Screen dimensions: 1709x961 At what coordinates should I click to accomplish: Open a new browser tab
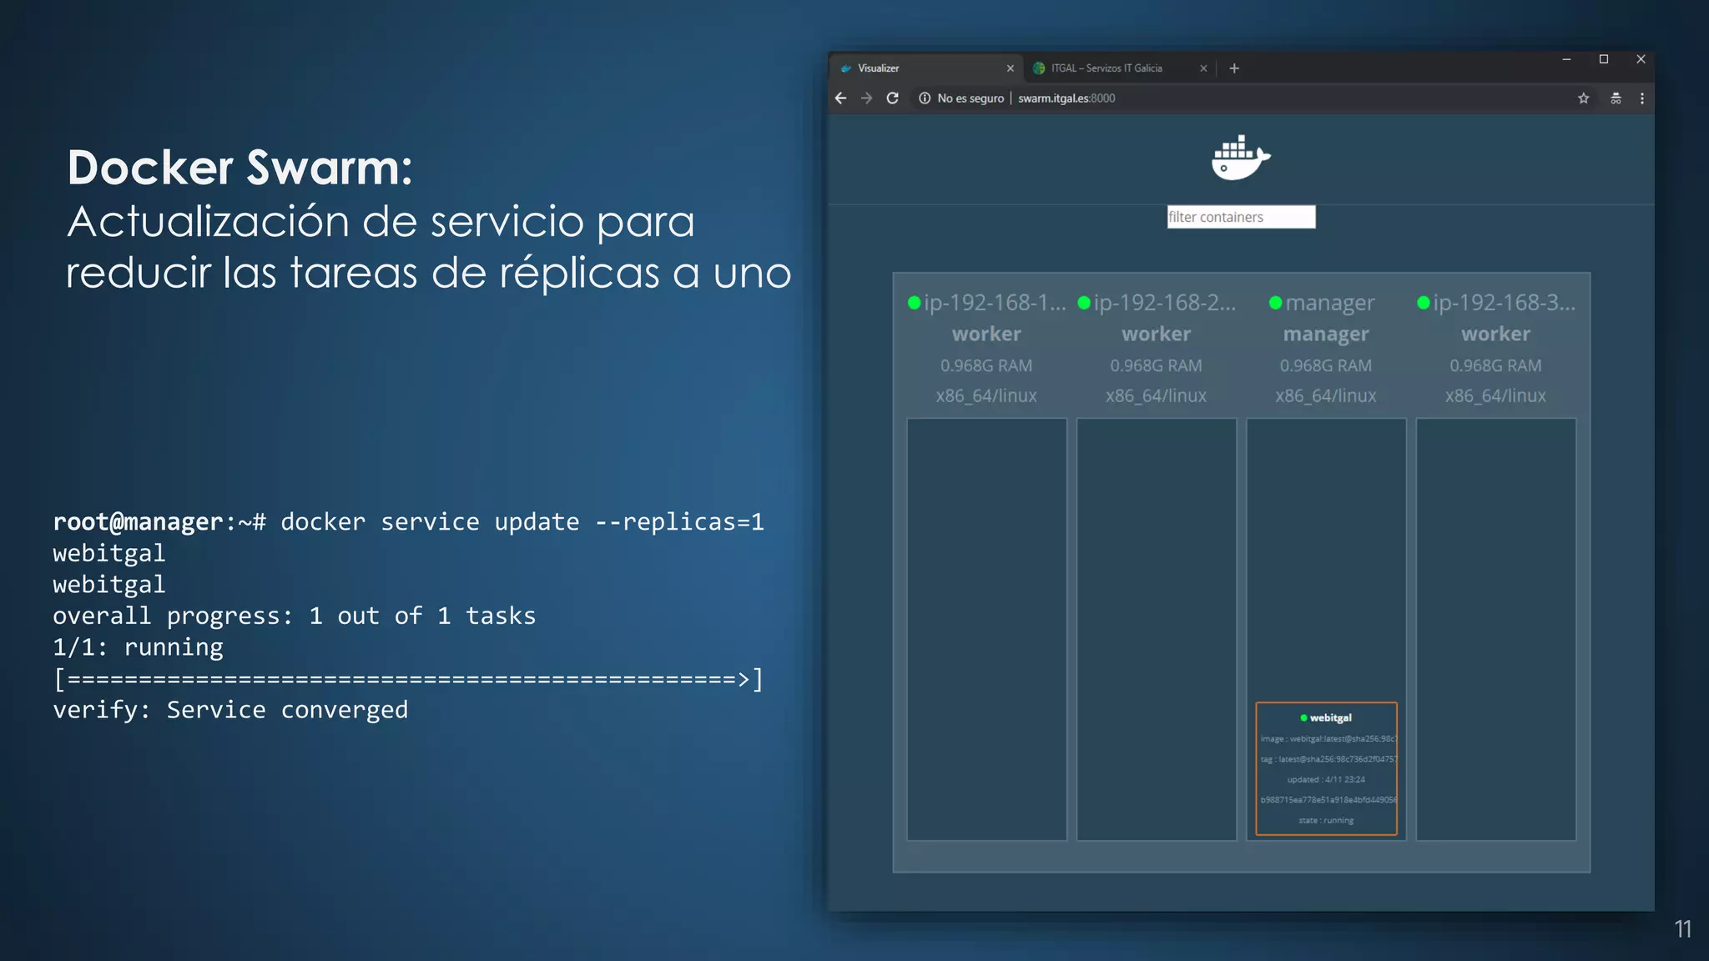(1234, 68)
